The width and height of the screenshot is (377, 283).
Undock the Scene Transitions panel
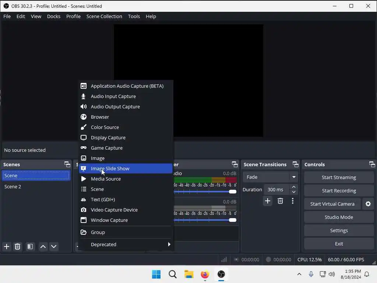[296, 164]
